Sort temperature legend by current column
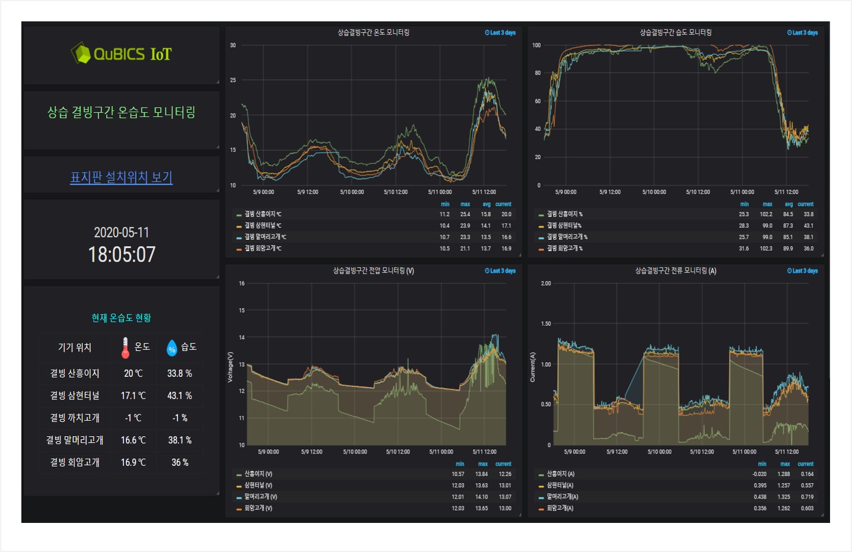Screen dimensions: 852x552 (x=503, y=204)
